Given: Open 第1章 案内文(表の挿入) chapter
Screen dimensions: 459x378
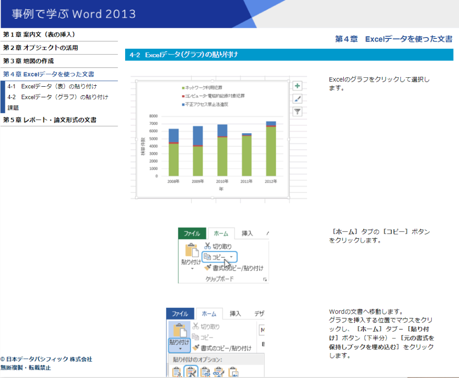Looking at the screenshot, I should [59, 34].
